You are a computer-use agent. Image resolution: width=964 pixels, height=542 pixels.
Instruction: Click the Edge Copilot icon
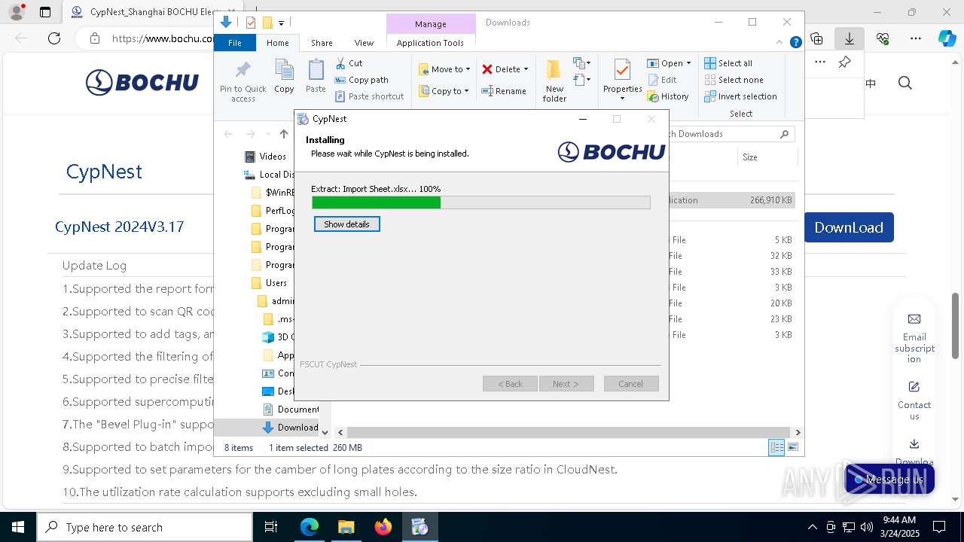click(x=947, y=38)
